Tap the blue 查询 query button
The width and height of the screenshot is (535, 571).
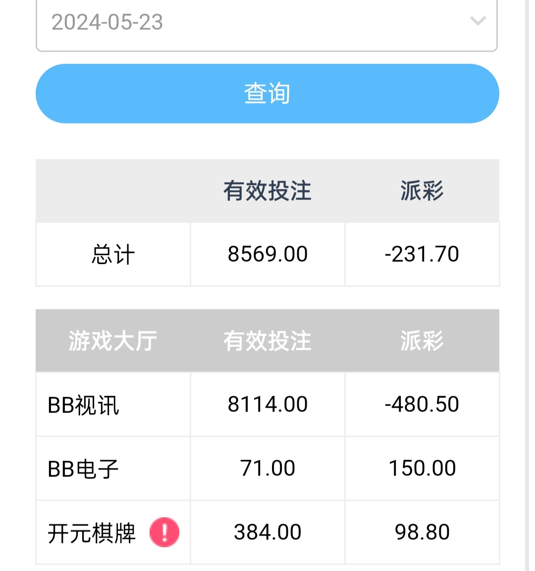tap(267, 94)
